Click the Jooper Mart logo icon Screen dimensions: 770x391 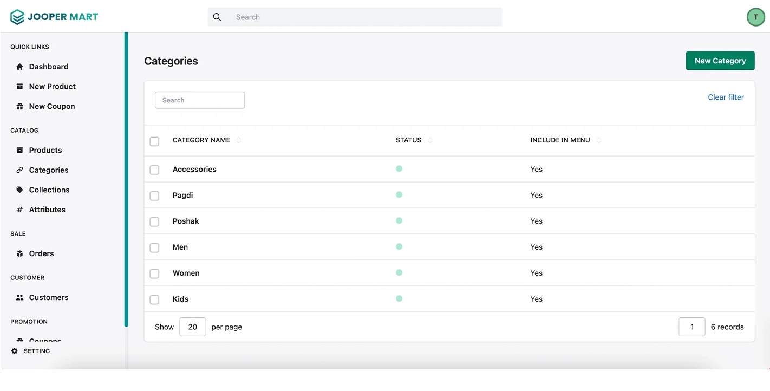coord(17,17)
